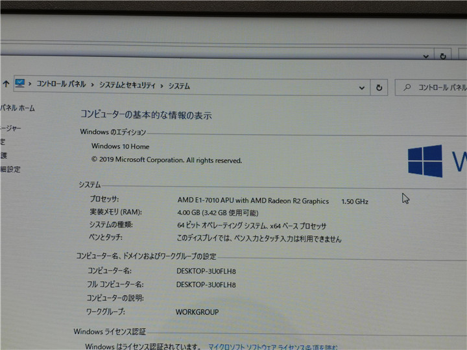The image size is (467, 350).
Task: Open the background window's address dropdown
Action: (x=426, y=56)
